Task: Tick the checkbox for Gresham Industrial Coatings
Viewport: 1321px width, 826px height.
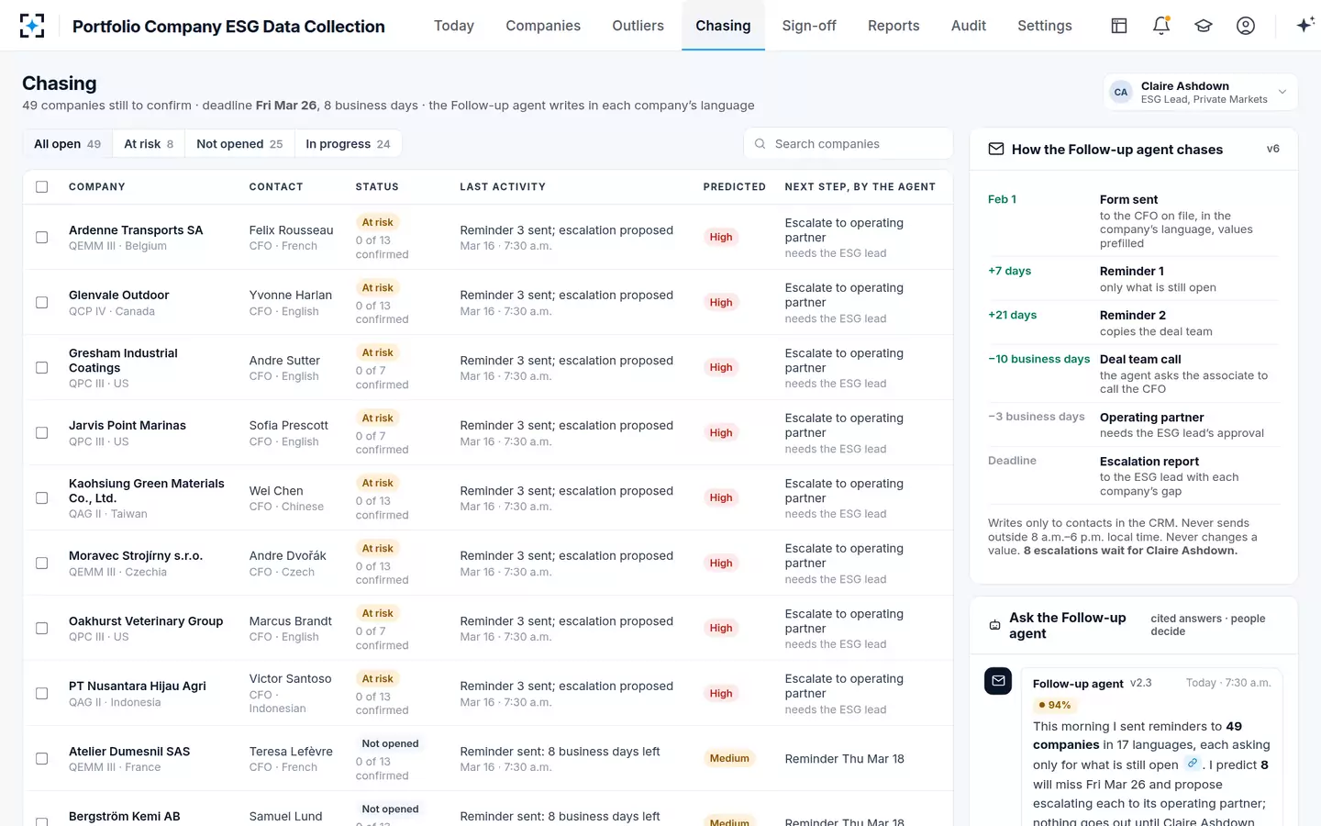Action: point(41,367)
